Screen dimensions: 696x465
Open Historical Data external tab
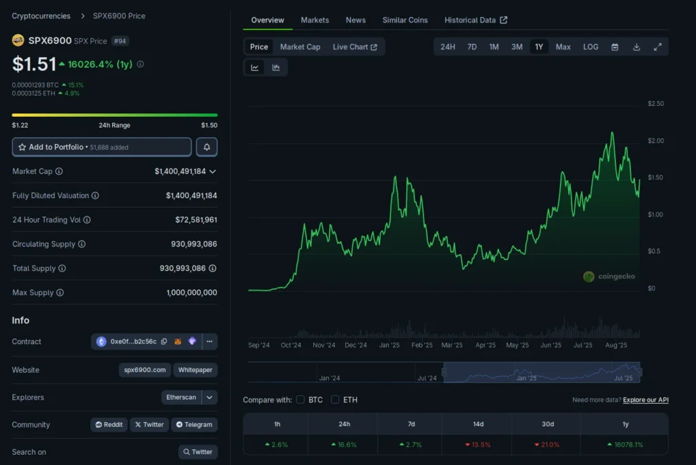[x=475, y=20]
